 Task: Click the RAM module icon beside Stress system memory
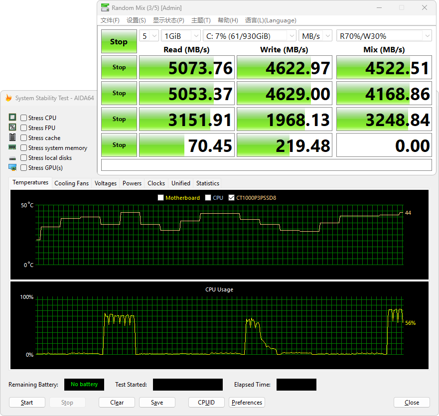pos(12,147)
